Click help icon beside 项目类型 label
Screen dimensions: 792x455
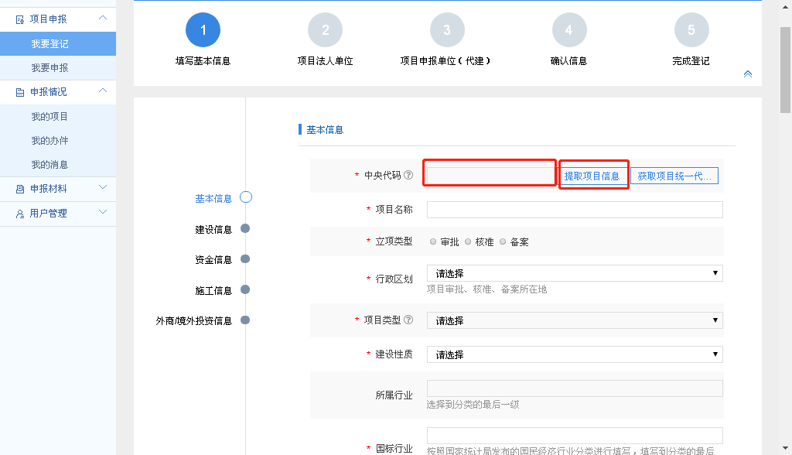coord(408,320)
